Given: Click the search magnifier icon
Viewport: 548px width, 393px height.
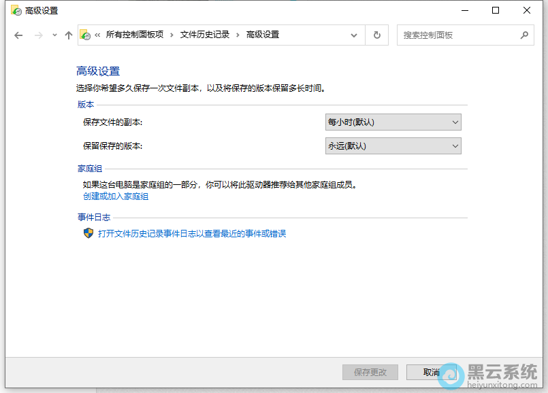Looking at the screenshot, I should pyautogui.click(x=524, y=35).
